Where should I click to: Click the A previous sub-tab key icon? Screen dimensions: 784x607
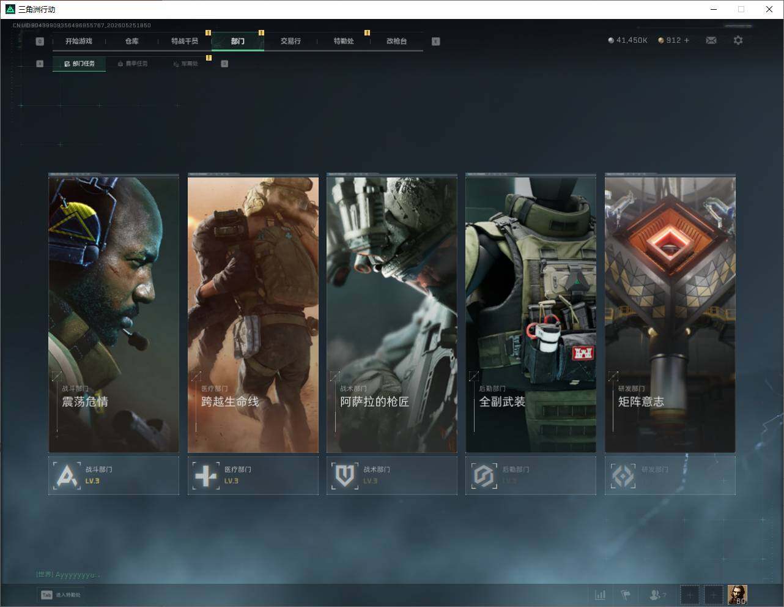pyautogui.click(x=40, y=64)
